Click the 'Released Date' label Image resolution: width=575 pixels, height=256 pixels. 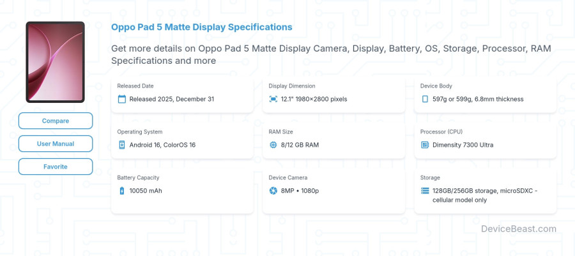[x=135, y=86]
